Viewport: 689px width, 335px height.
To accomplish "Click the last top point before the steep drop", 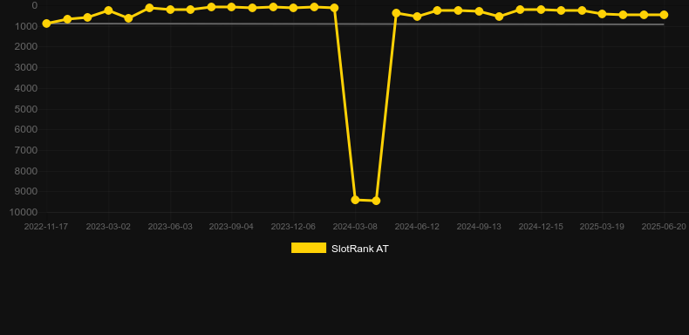I will pyautogui.click(x=334, y=8).
